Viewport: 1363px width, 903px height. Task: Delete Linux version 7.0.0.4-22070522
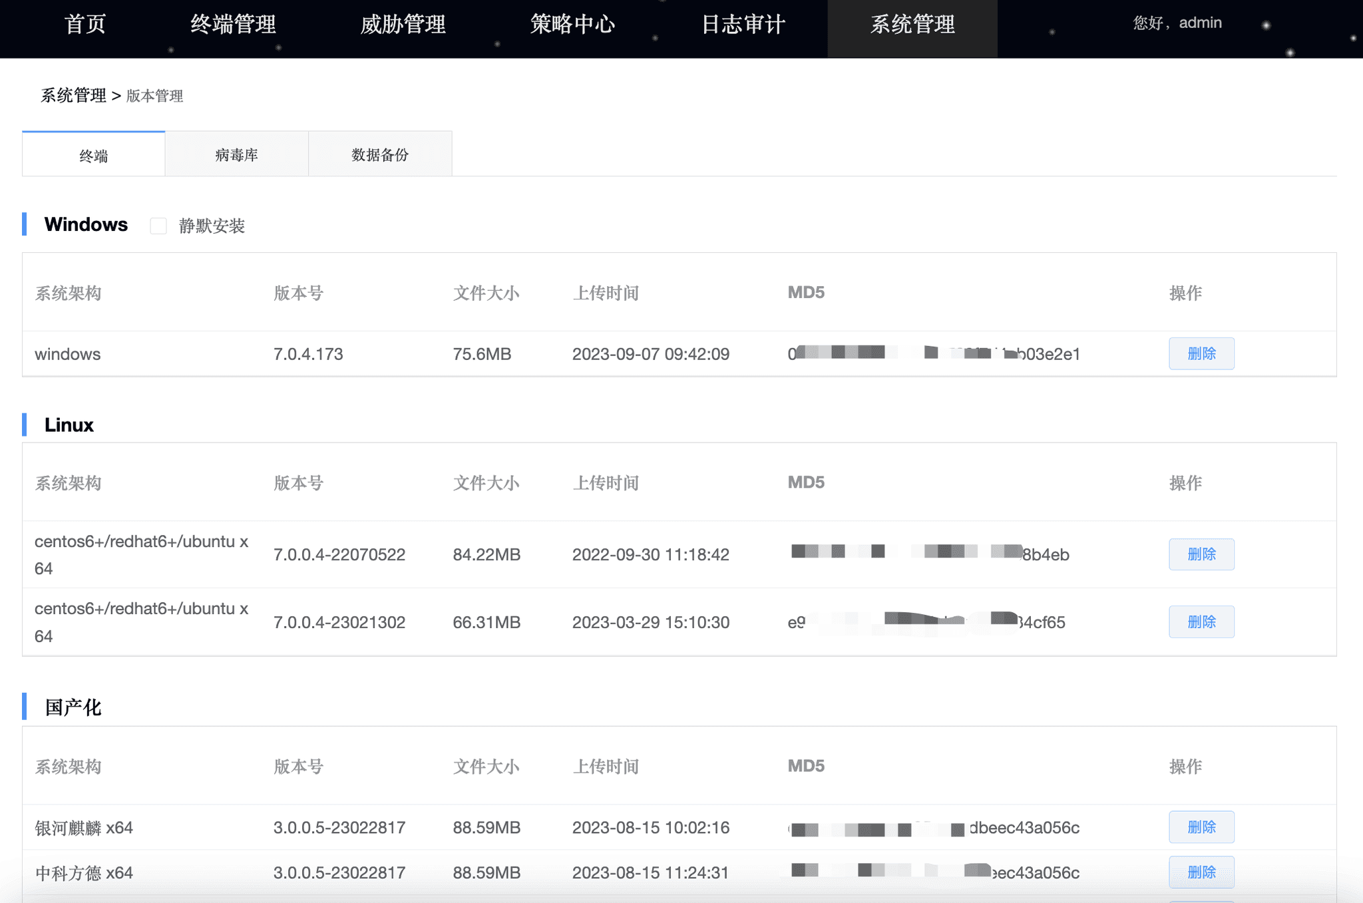(x=1201, y=554)
